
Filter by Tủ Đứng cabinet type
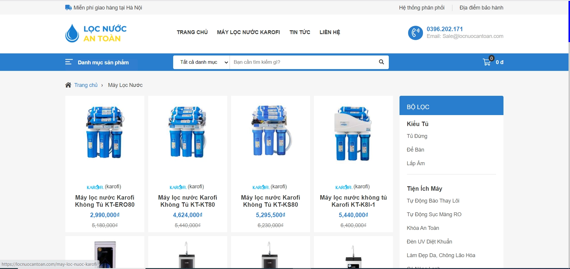click(x=417, y=136)
